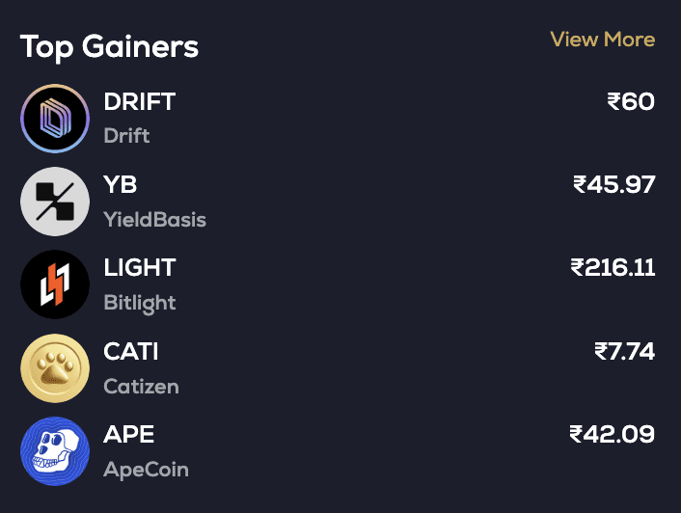The width and height of the screenshot is (681, 513).
Task: Click the ApeCoin subtitle text
Action: tap(146, 470)
